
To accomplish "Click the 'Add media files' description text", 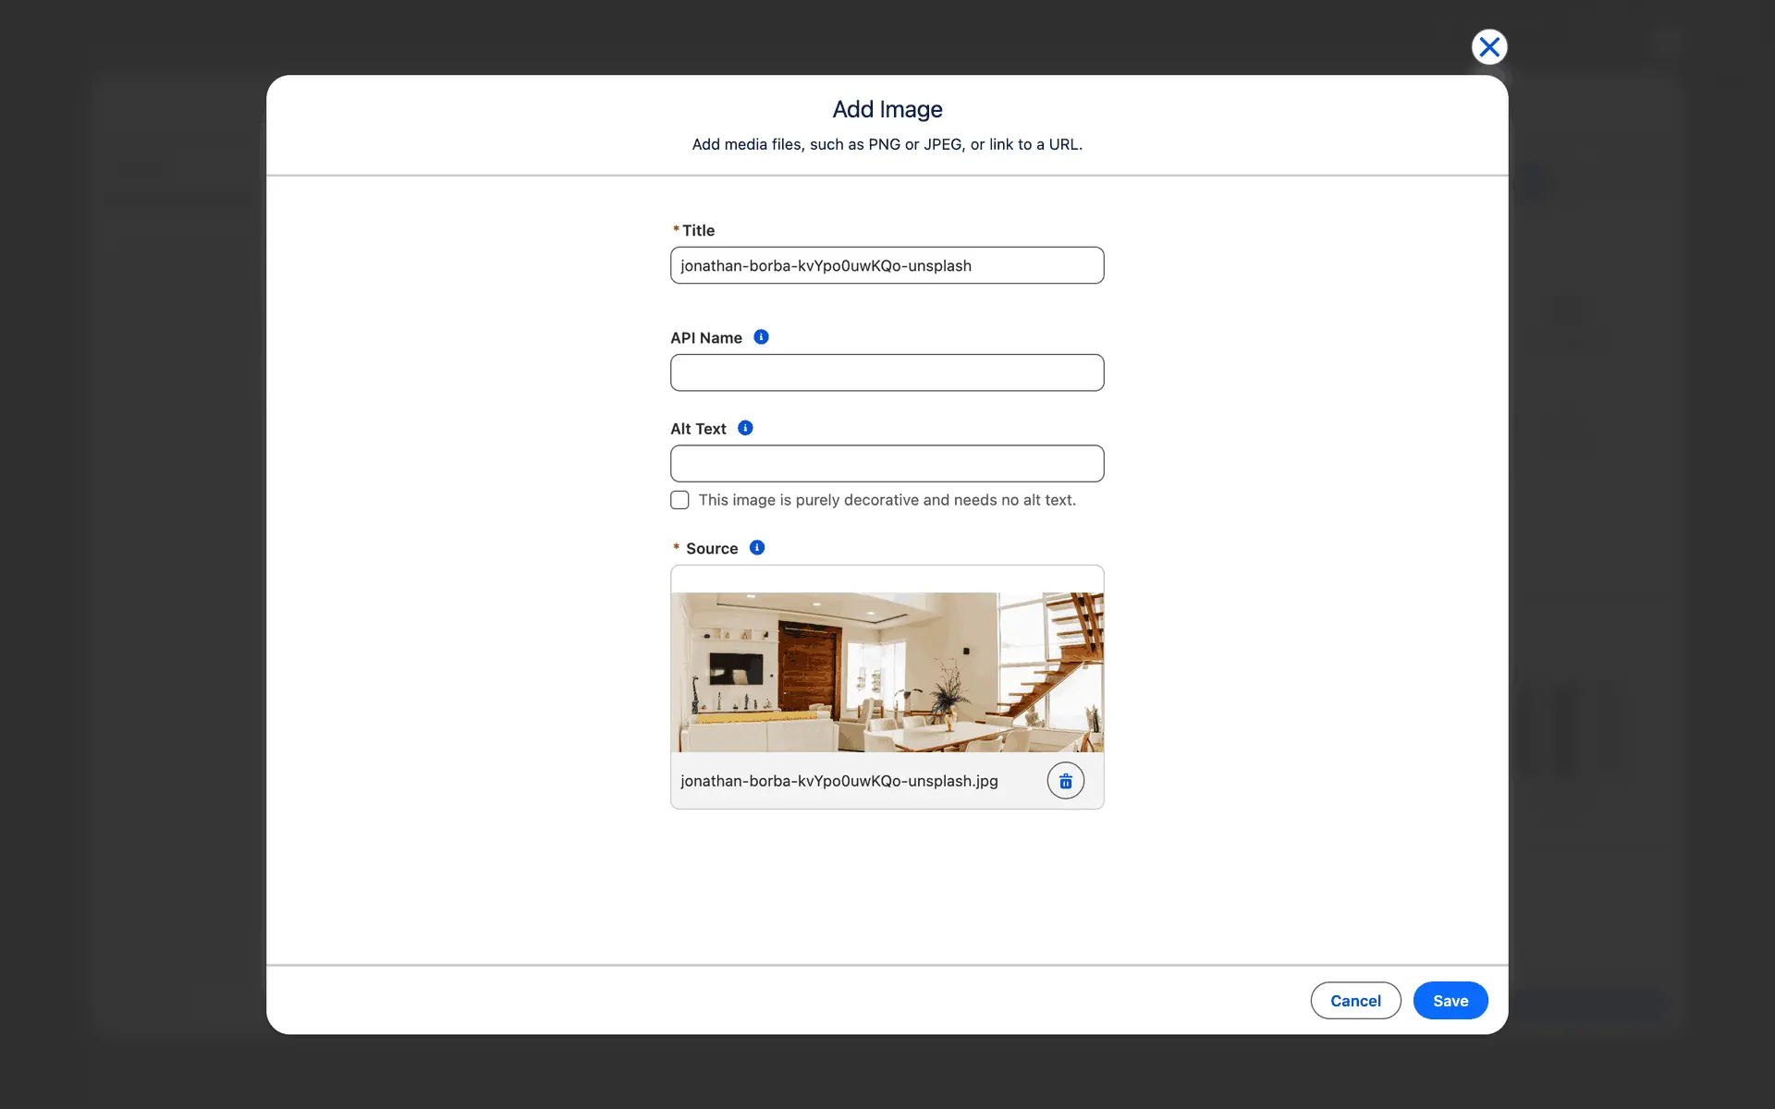I will [887, 144].
